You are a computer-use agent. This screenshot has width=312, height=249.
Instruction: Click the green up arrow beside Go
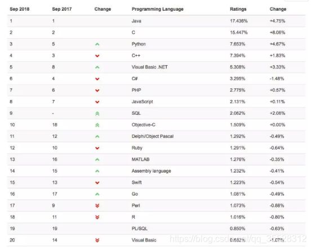pos(97,194)
